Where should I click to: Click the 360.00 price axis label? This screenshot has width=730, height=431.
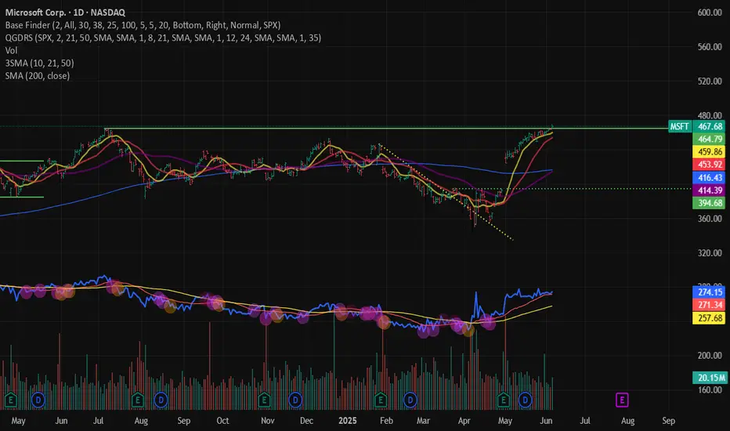coord(710,219)
